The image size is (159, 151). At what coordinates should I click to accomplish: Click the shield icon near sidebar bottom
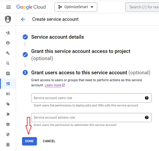8,134
